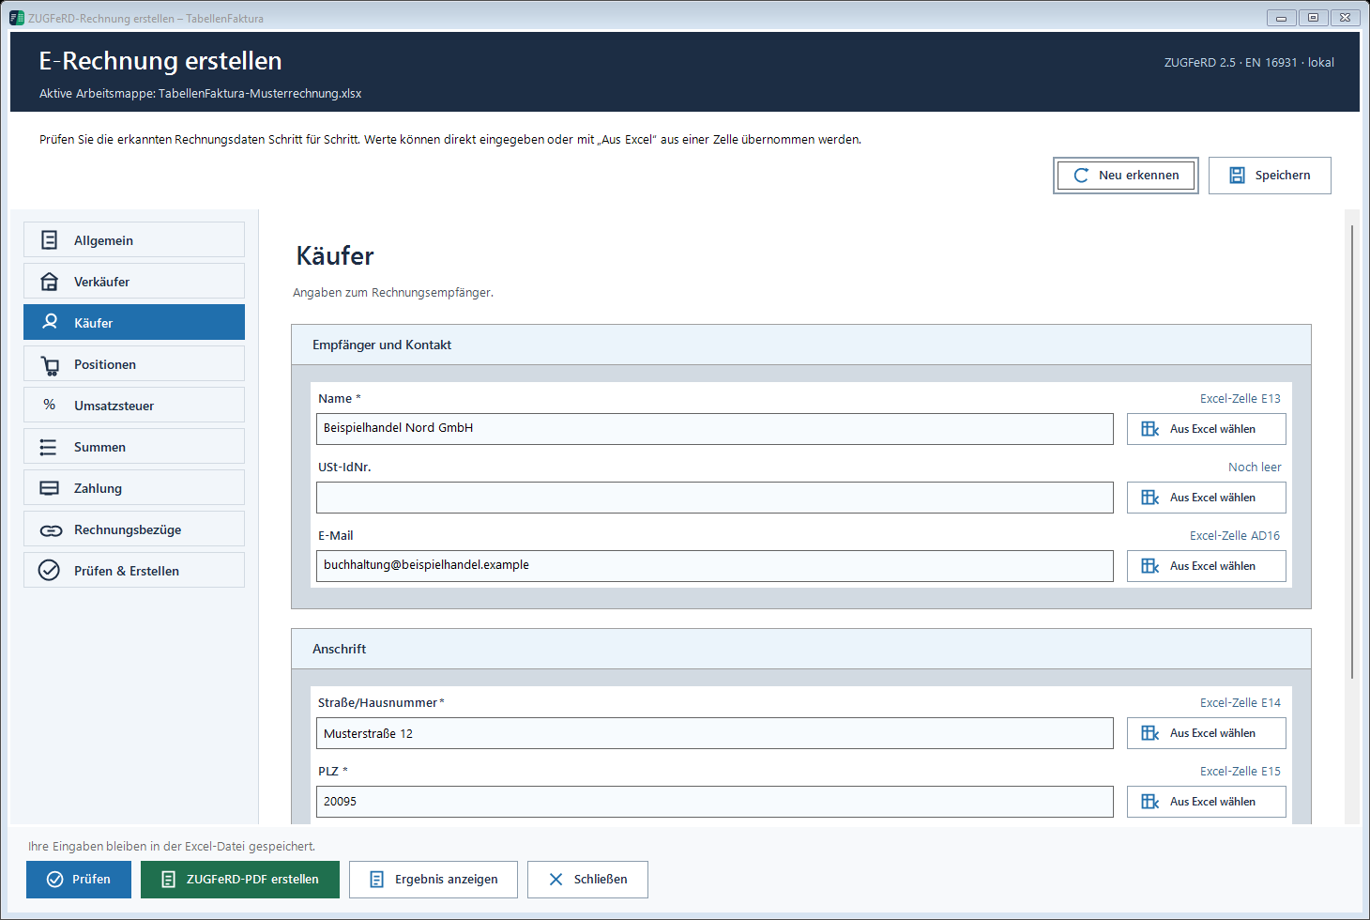Go to the Positionen section
1370x920 pixels.
coord(134,363)
